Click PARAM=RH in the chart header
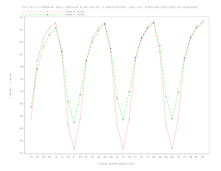Image resolution: width=221 pixels, height=171 pixels. (47, 7)
